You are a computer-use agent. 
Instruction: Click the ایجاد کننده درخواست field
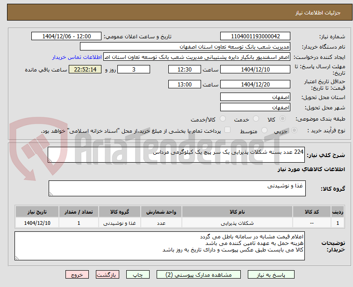(x=197, y=57)
